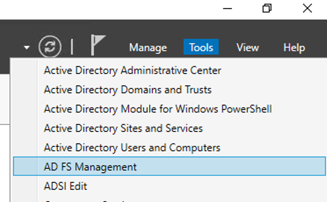The height and width of the screenshot is (202, 327).
Task: Open the View menu
Action: tap(247, 47)
